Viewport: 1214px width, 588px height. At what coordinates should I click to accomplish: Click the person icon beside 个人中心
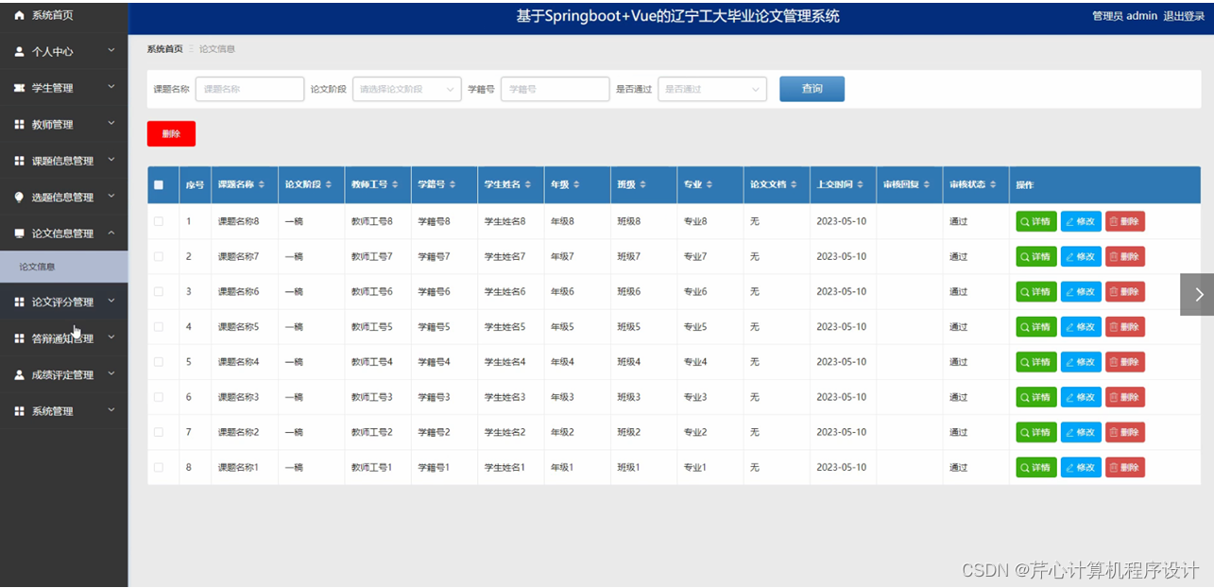(19, 52)
